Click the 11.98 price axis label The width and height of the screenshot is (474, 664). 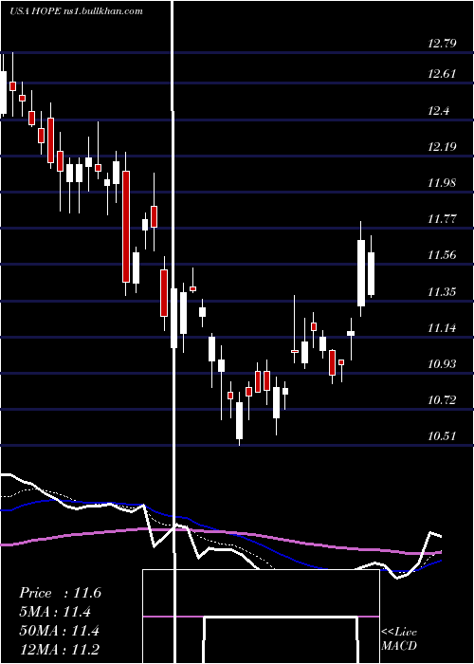click(443, 183)
